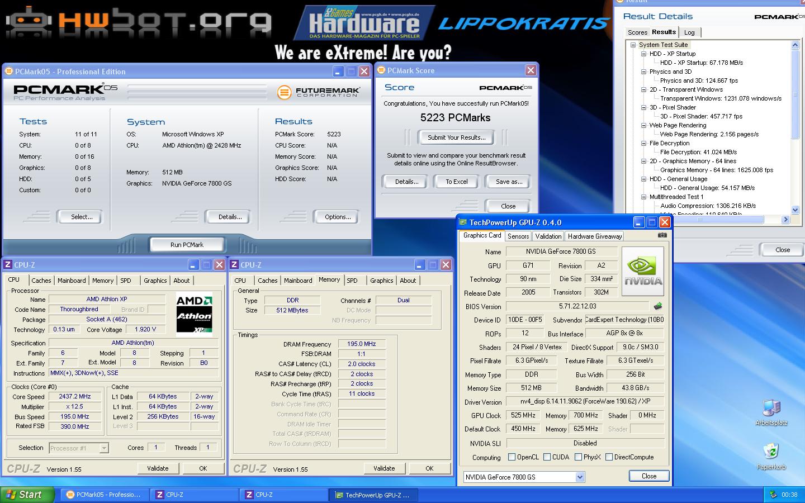The image size is (805, 503).
Task: Click Close button in GPU-Z window
Action: coord(649,476)
